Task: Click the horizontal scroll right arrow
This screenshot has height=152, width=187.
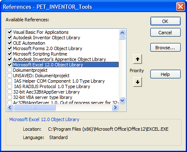Action: tap(115, 108)
